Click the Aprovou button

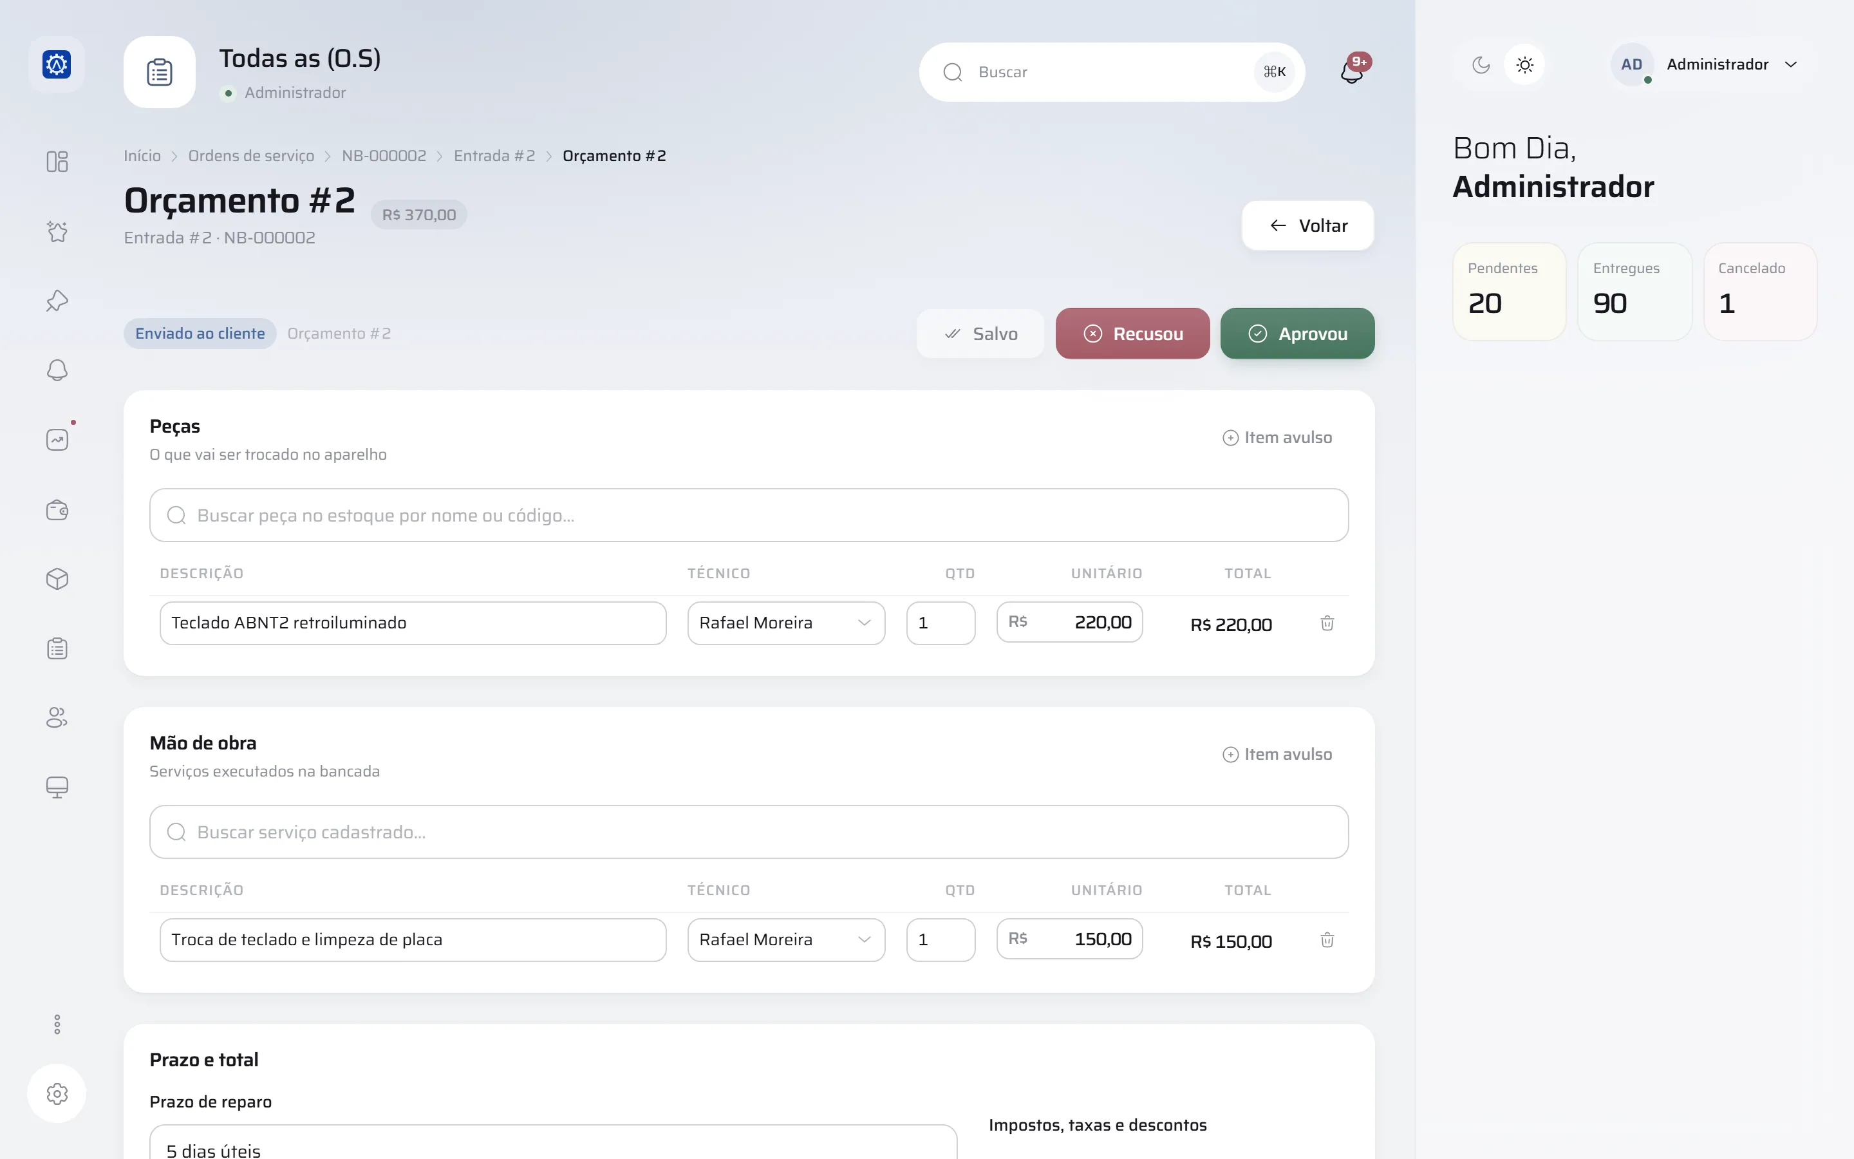[x=1297, y=334]
